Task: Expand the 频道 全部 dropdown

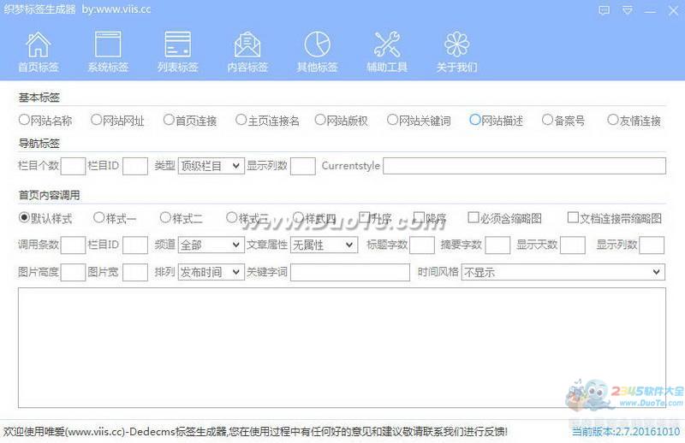Action: (x=211, y=245)
